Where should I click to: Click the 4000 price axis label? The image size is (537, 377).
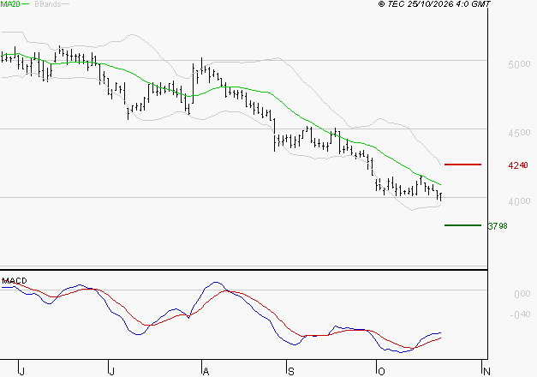519,201
